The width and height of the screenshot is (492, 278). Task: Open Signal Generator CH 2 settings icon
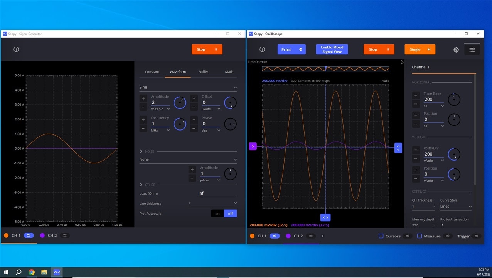point(65,236)
